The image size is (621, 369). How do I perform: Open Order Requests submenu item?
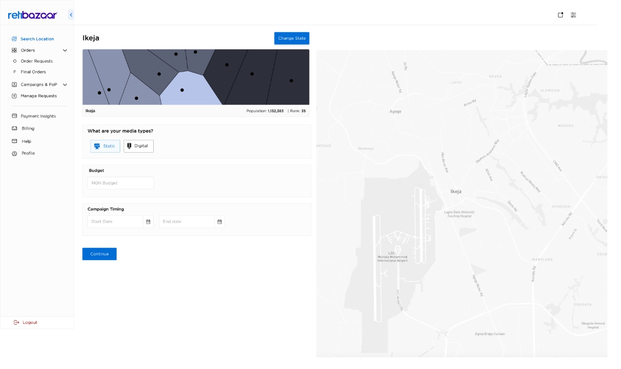36,61
